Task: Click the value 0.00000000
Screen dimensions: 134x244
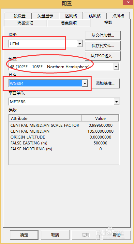Action: click(100, 137)
